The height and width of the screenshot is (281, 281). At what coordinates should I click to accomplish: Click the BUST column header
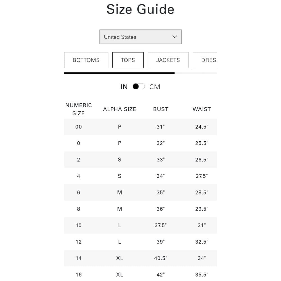tap(161, 109)
